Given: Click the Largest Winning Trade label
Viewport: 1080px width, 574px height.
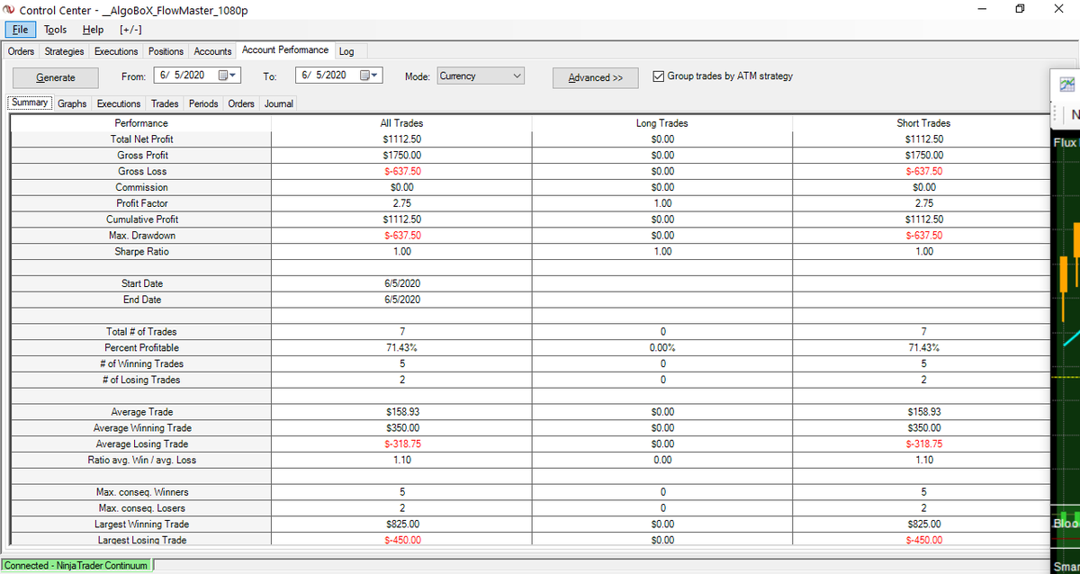Looking at the screenshot, I should click(x=142, y=524).
